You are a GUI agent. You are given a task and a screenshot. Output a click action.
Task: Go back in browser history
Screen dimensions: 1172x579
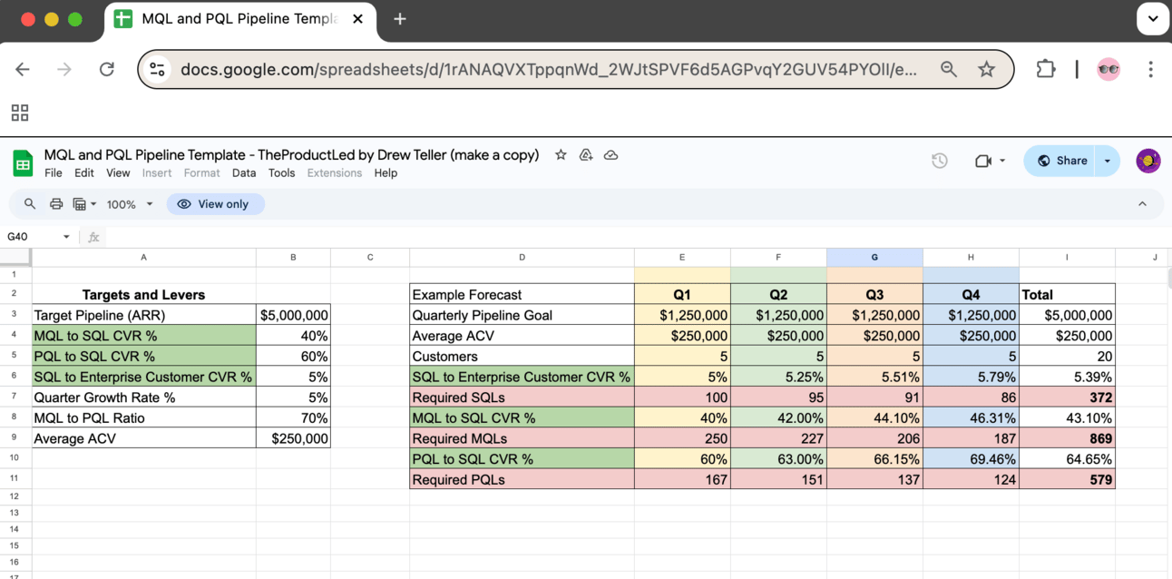pyautogui.click(x=23, y=69)
